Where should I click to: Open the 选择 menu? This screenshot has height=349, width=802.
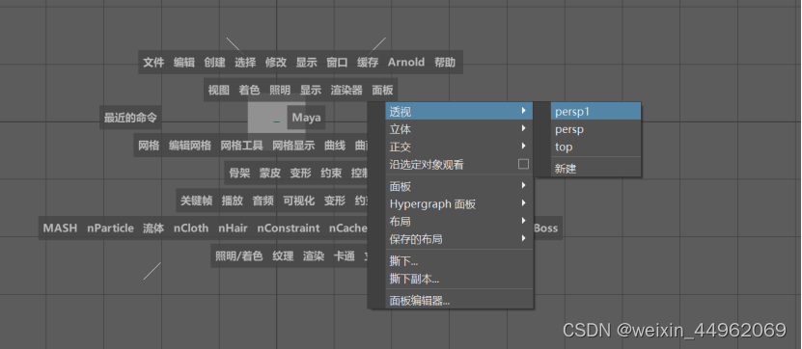(x=245, y=63)
